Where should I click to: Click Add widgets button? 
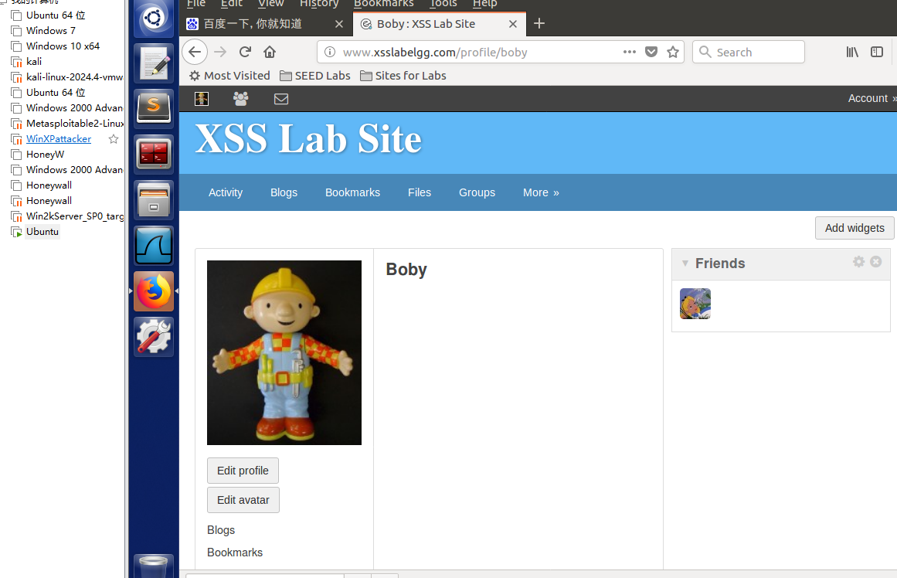pos(855,228)
